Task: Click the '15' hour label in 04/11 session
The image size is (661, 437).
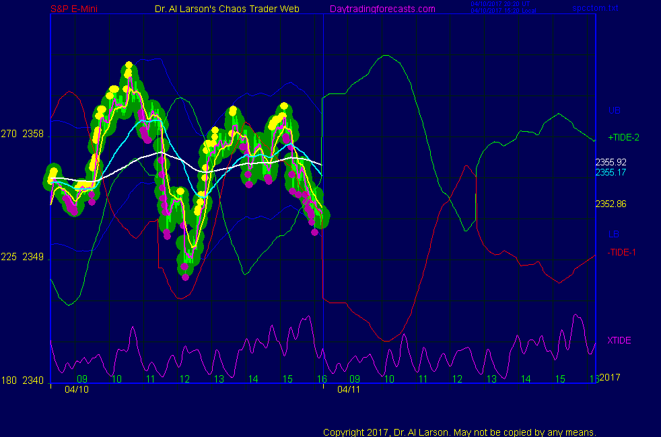Action: point(560,379)
